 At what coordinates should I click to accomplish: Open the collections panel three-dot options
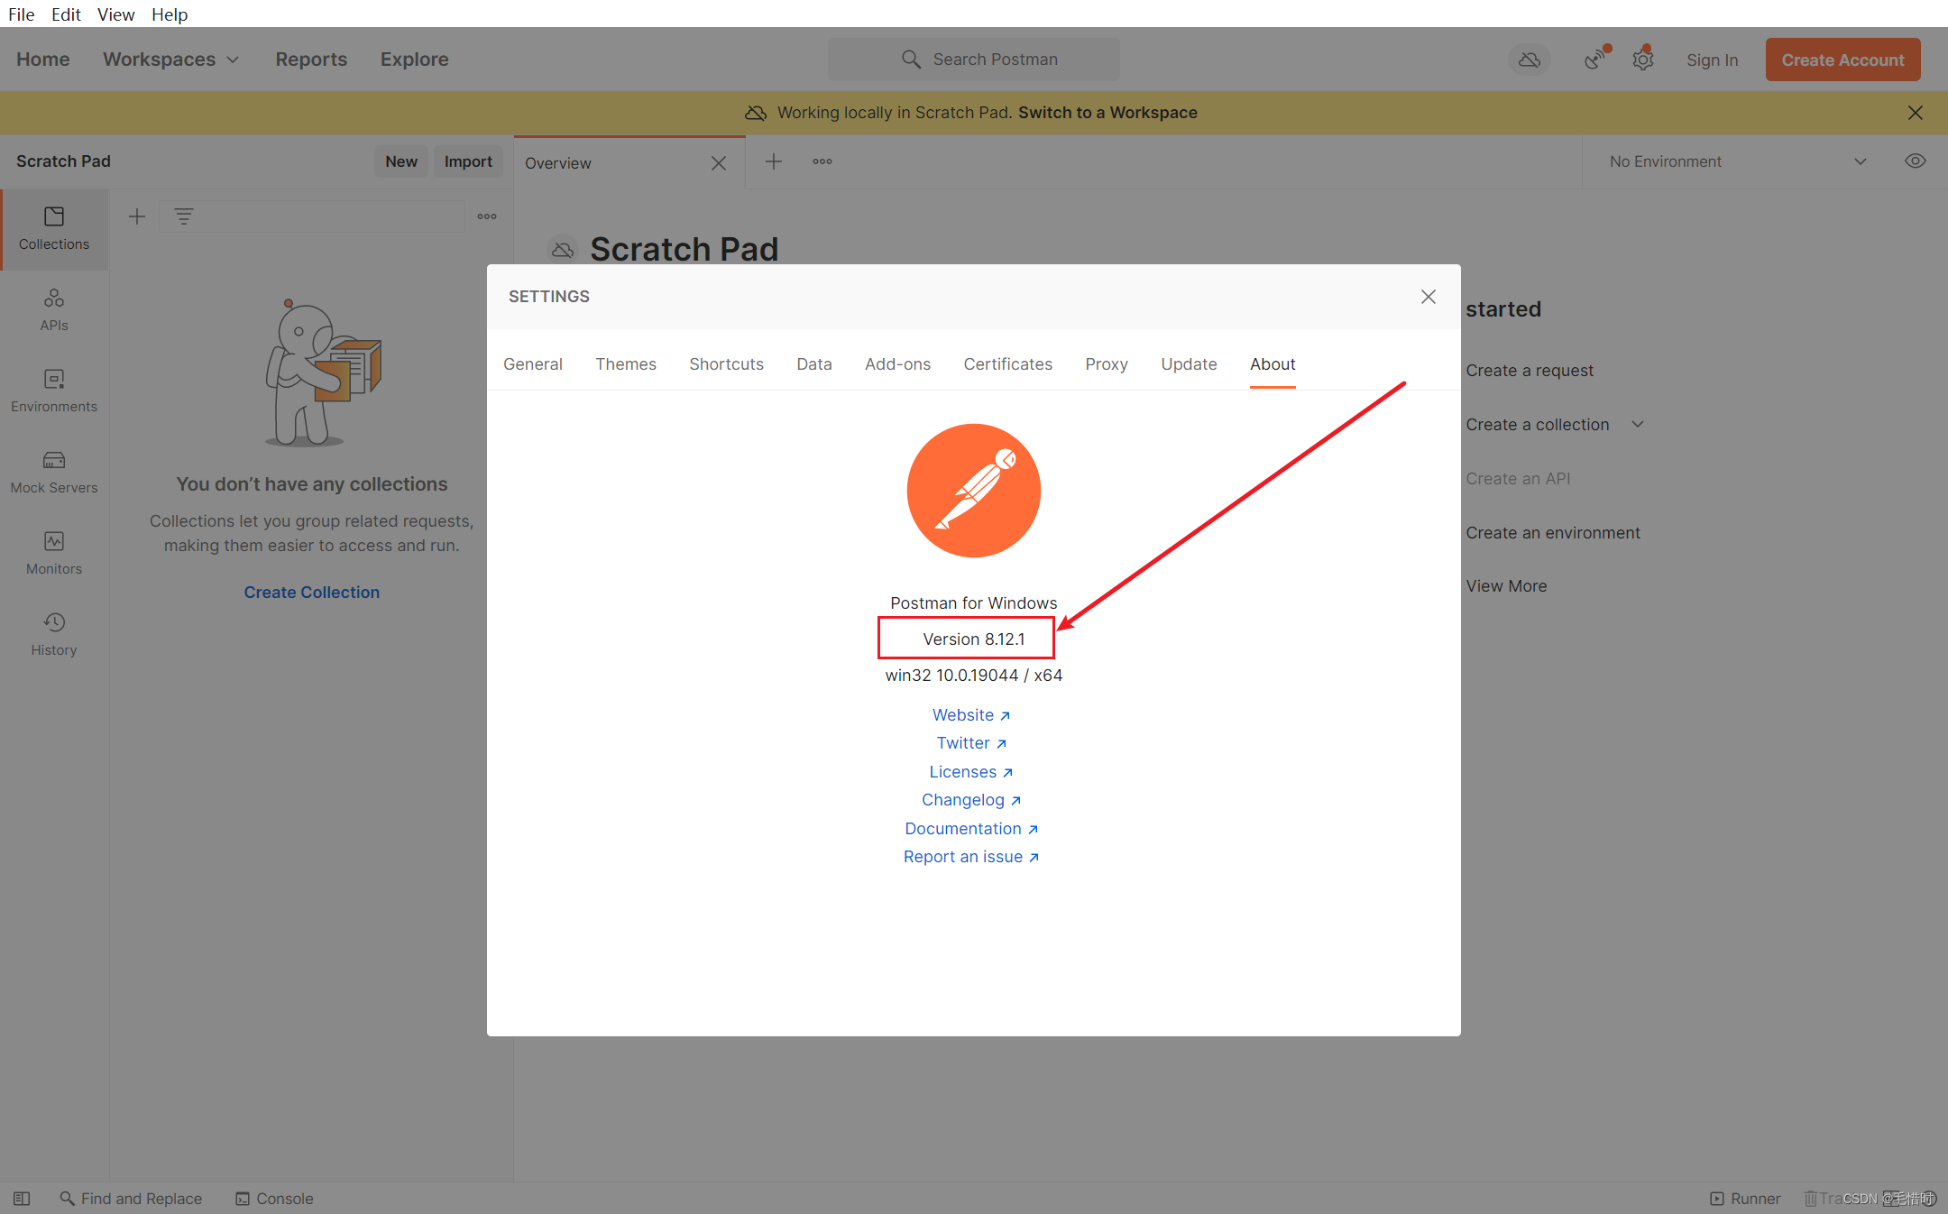click(x=487, y=216)
